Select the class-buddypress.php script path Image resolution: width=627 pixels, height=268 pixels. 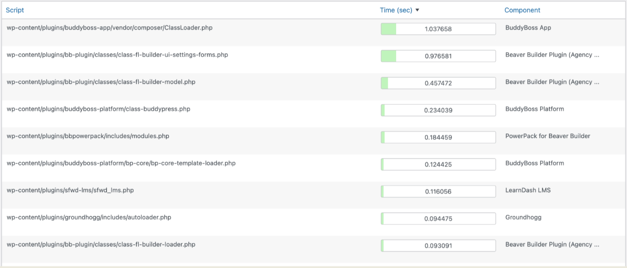click(98, 109)
